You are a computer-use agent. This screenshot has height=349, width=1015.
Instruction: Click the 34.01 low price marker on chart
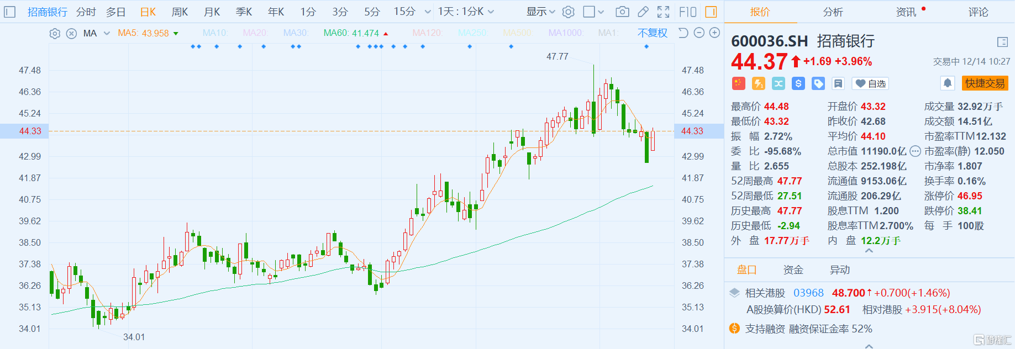pyautogui.click(x=134, y=337)
